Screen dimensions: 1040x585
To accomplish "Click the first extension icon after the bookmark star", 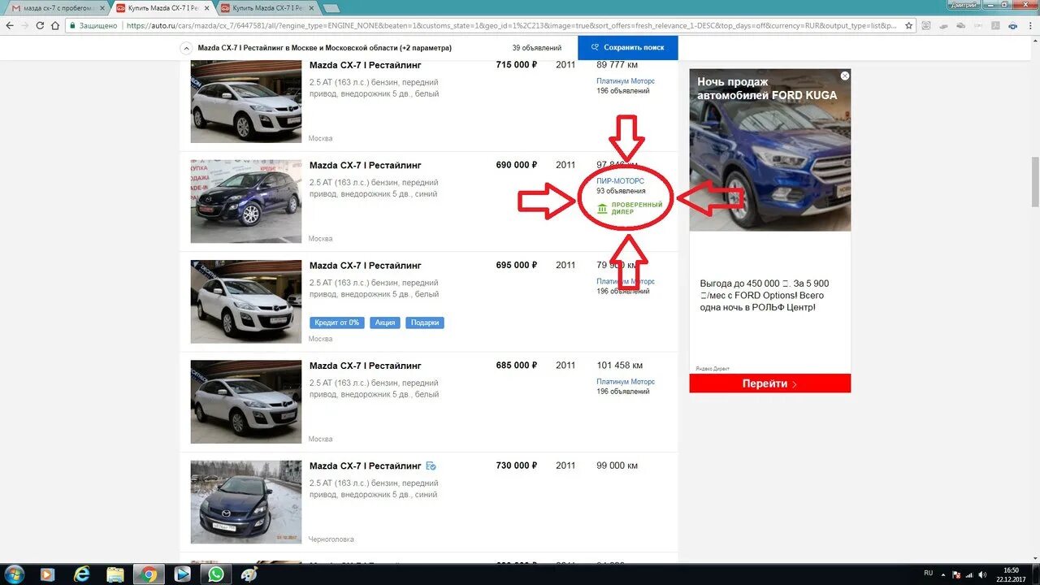I will click(927, 25).
